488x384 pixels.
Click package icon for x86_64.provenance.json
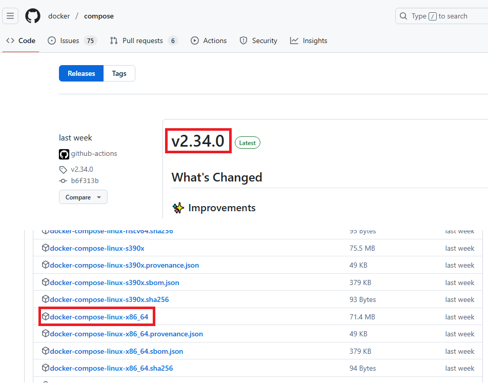point(46,333)
